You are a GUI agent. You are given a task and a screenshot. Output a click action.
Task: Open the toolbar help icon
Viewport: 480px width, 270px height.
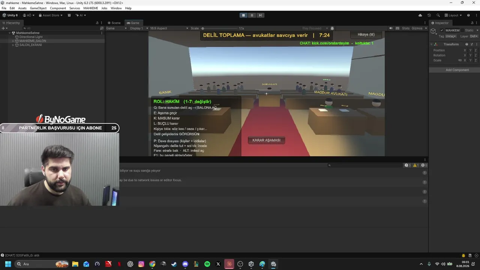pyautogui.click(x=468, y=15)
